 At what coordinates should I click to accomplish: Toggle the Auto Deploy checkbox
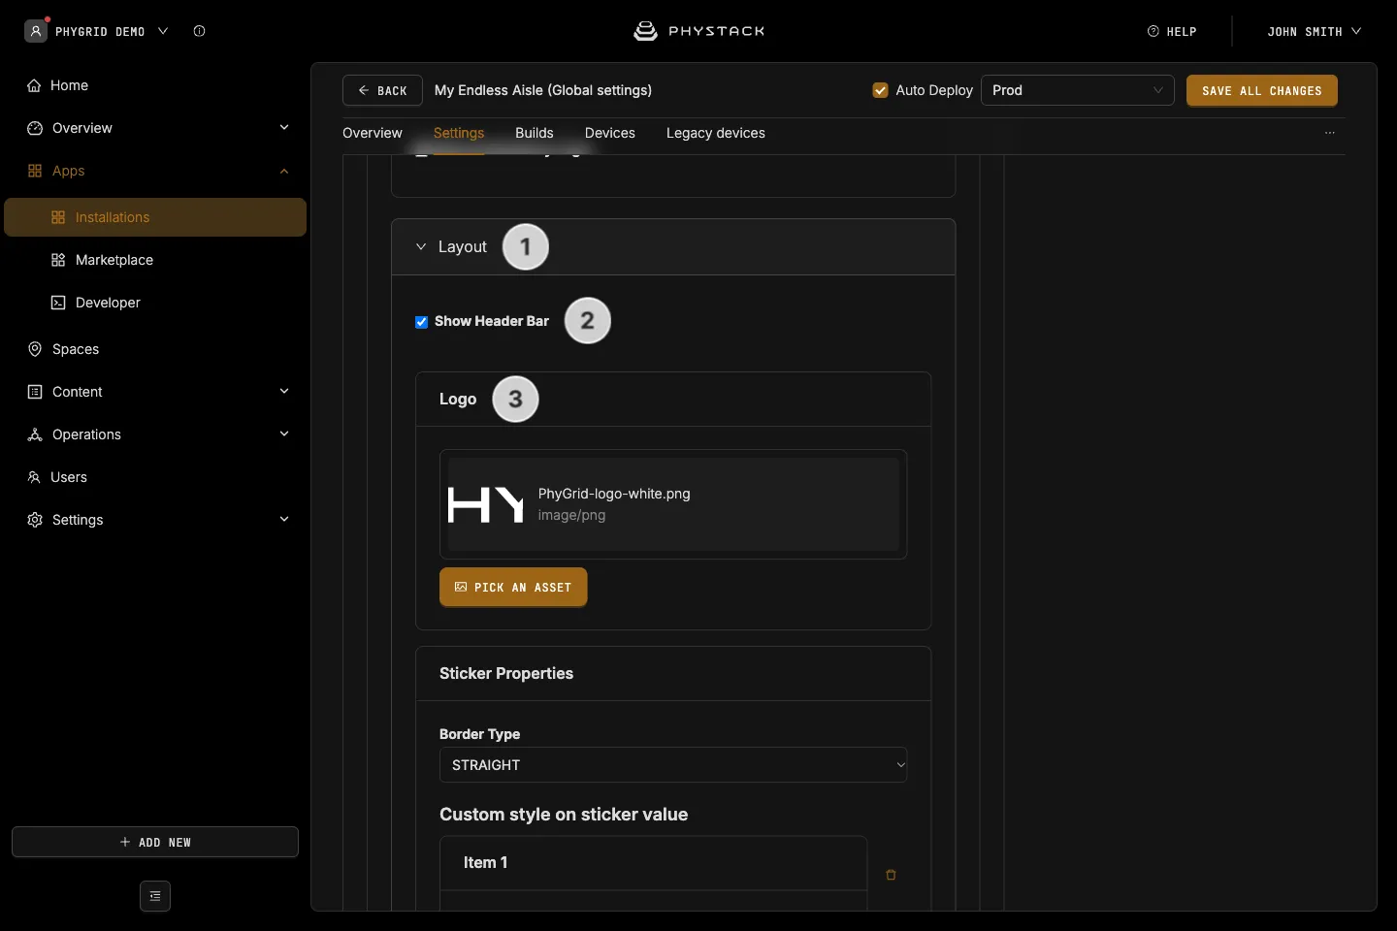coord(881,90)
